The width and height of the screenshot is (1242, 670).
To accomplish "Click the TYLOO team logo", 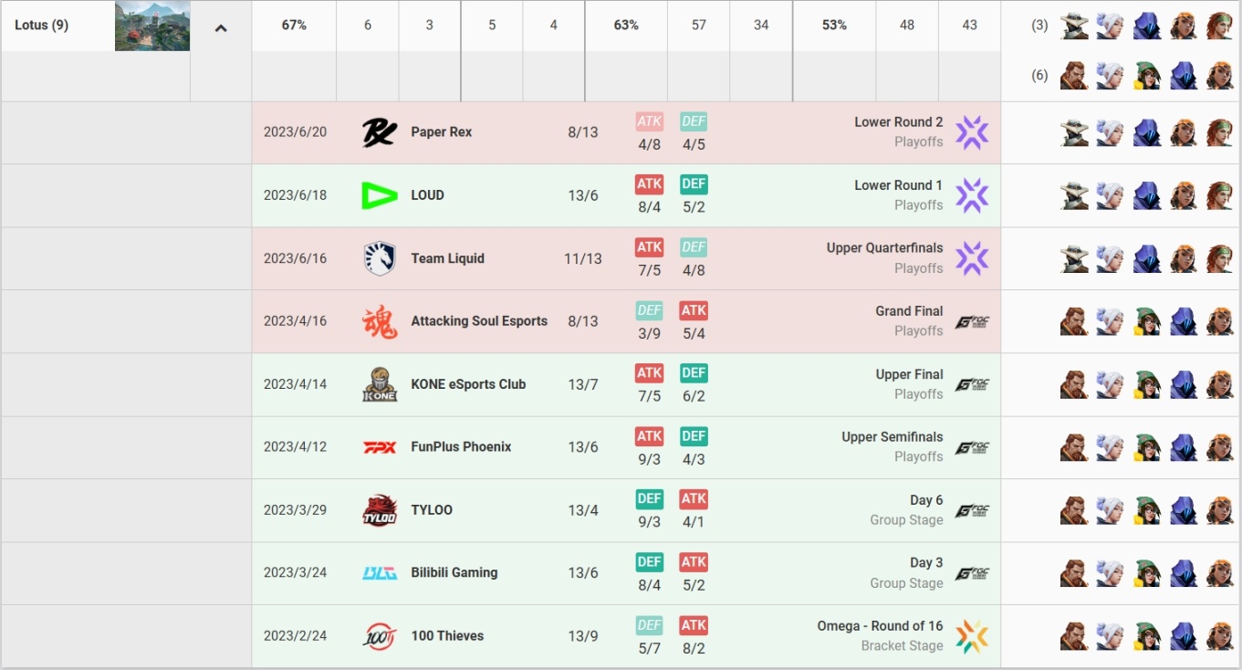I will tap(380, 510).
